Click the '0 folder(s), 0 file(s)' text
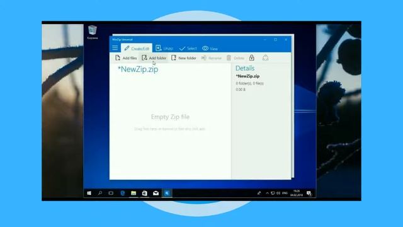The image size is (403, 227). point(250,83)
